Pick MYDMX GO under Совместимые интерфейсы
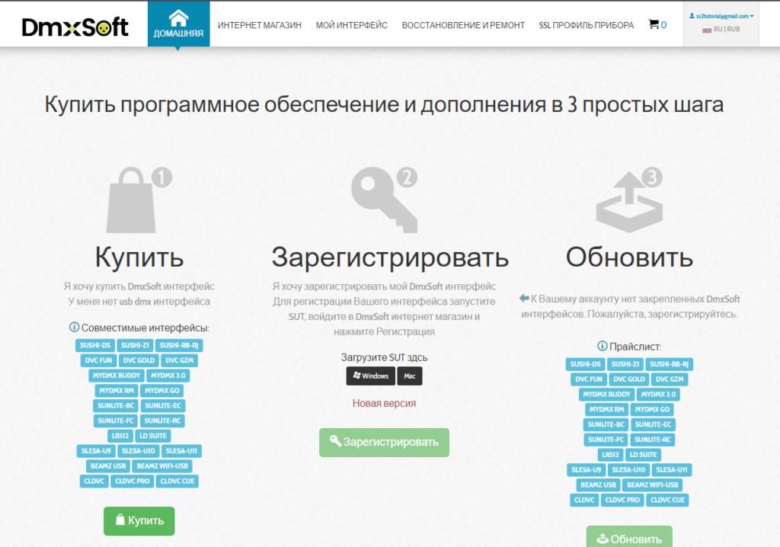The width and height of the screenshot is (780, 547). 162,391
